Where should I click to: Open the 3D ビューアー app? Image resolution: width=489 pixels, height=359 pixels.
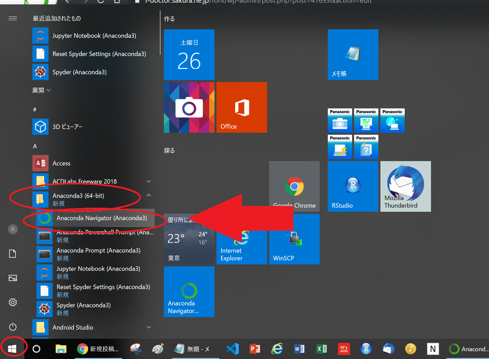94,127
